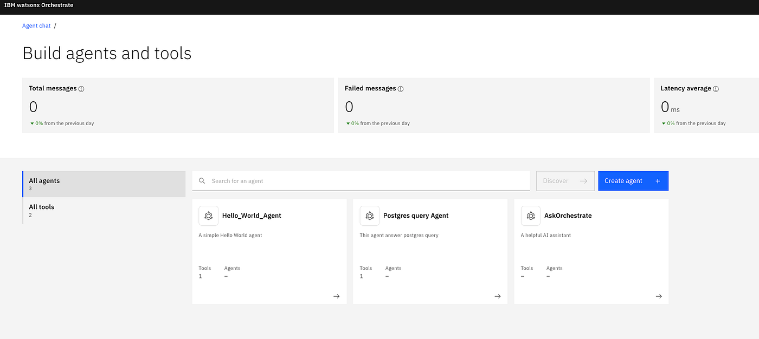Select the Failed messages metric card
This screenshot has width=759, height=339.
point(494,105)
